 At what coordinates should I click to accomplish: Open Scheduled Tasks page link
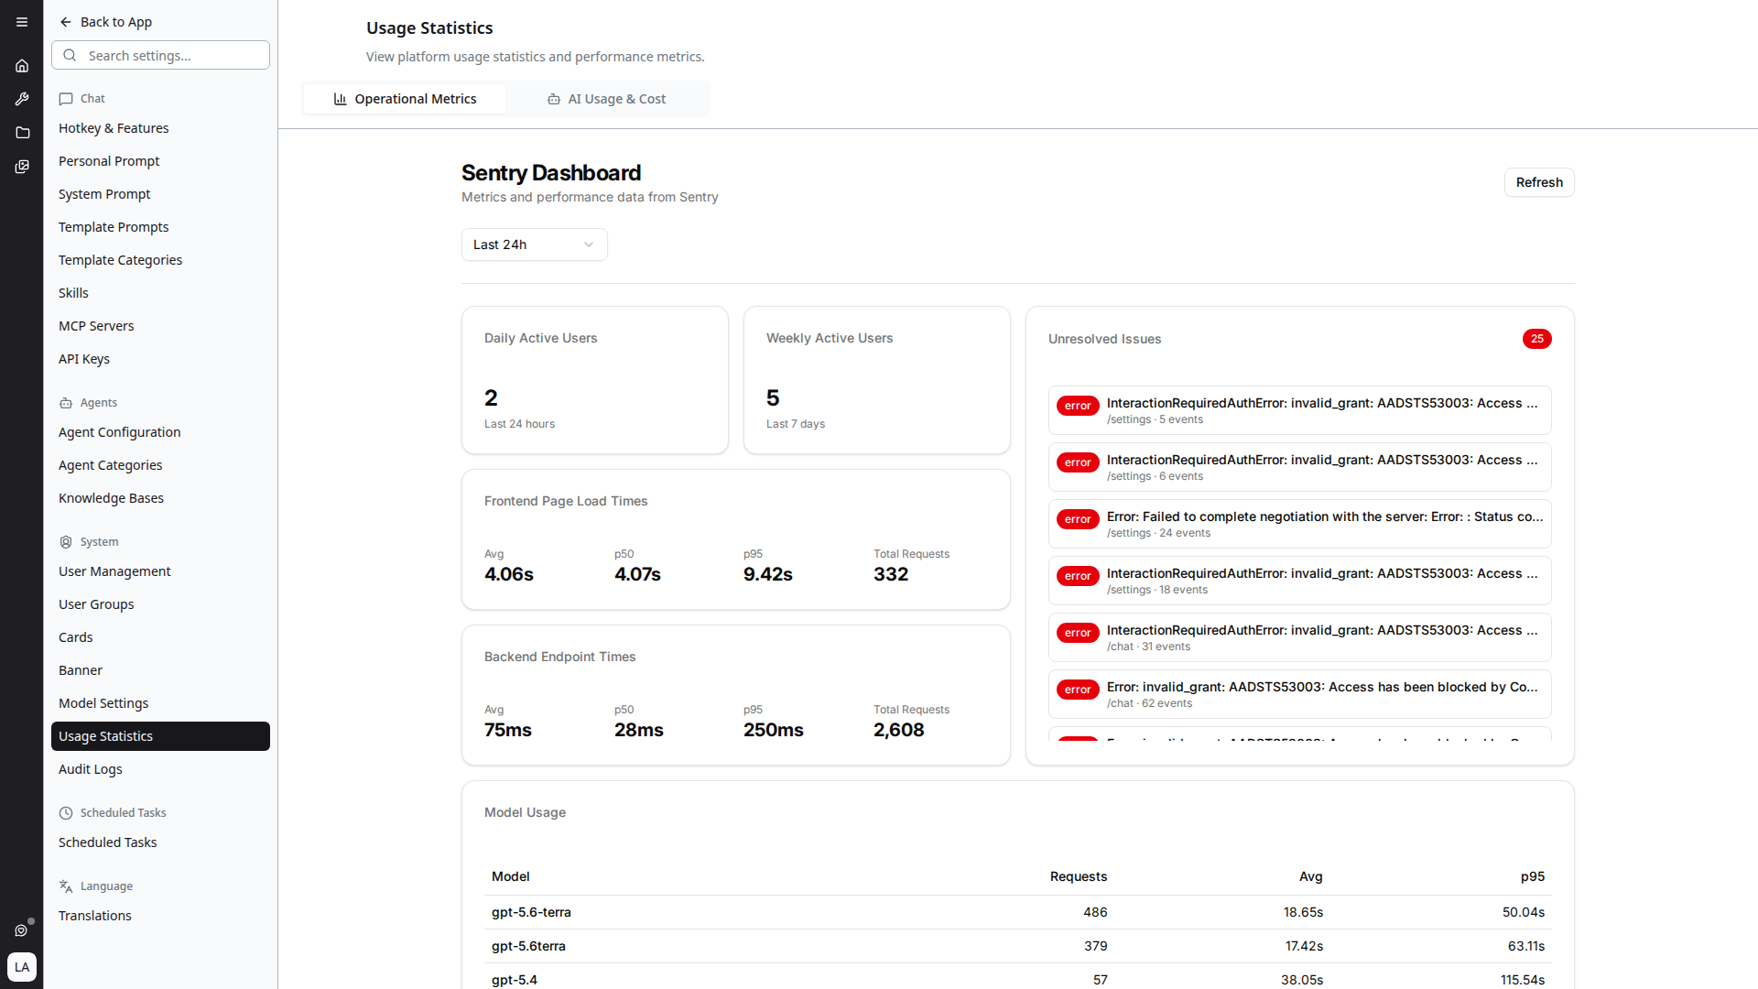pos(160,842)
